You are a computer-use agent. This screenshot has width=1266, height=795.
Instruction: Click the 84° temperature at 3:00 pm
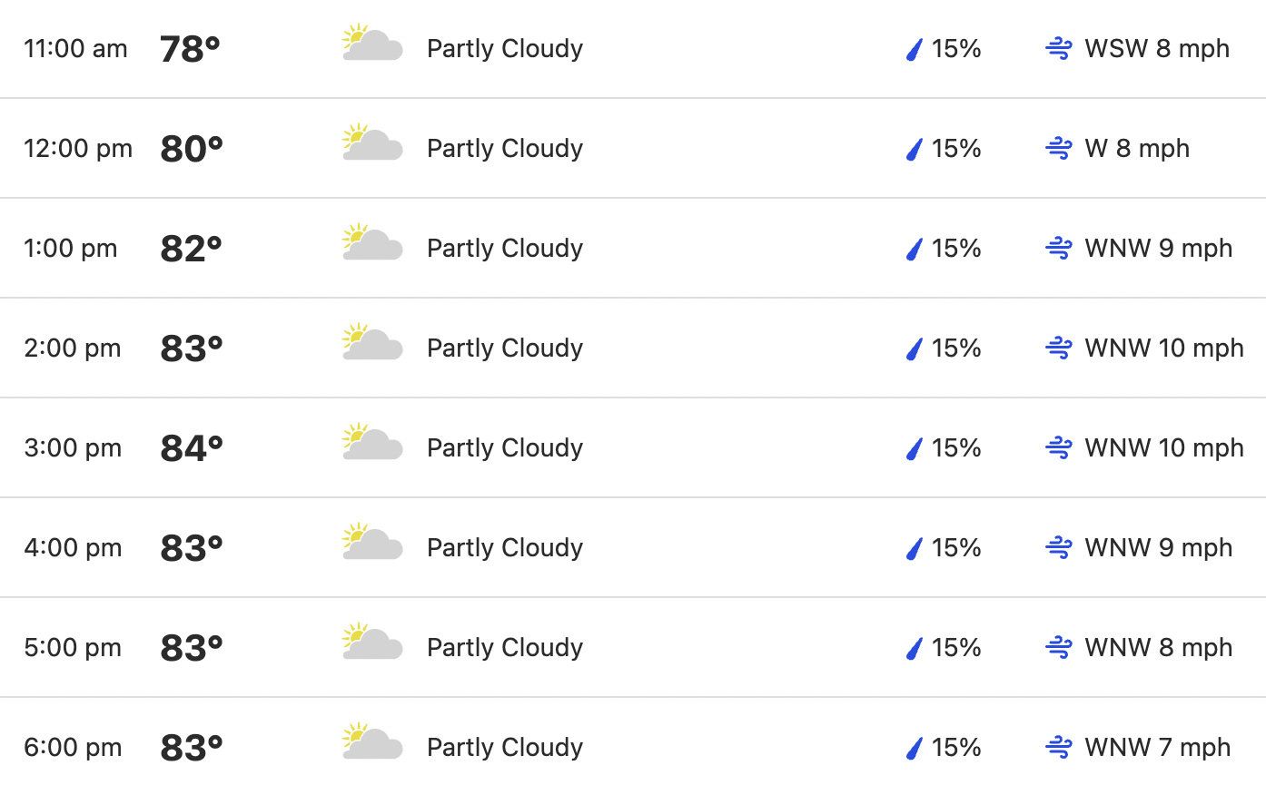coord(192,448)
